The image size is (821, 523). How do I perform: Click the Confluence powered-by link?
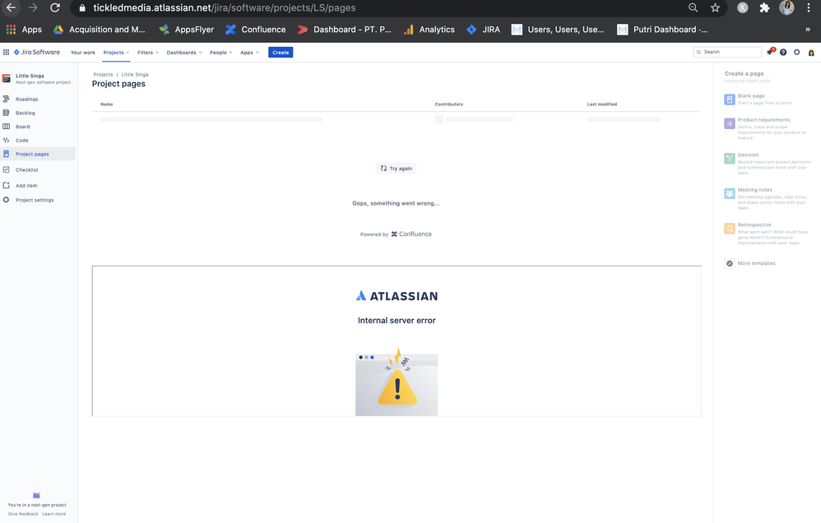(411, 234)
